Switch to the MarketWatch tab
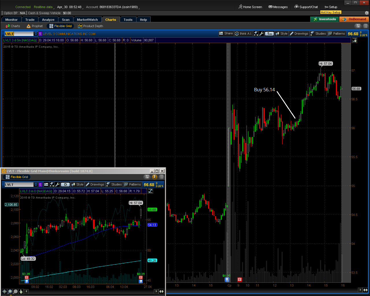The height and width of the screenshot is (296, 370). click(x=87, y=20)
